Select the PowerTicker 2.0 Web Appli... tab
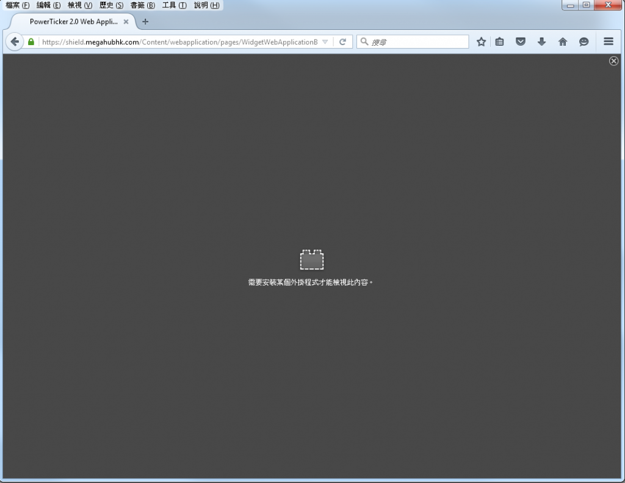The image size is (625, 483). click(74, 22)
